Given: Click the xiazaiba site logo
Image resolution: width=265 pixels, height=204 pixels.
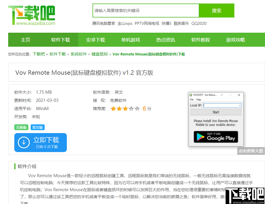Looking at the screenshot, I should point(32,15).
